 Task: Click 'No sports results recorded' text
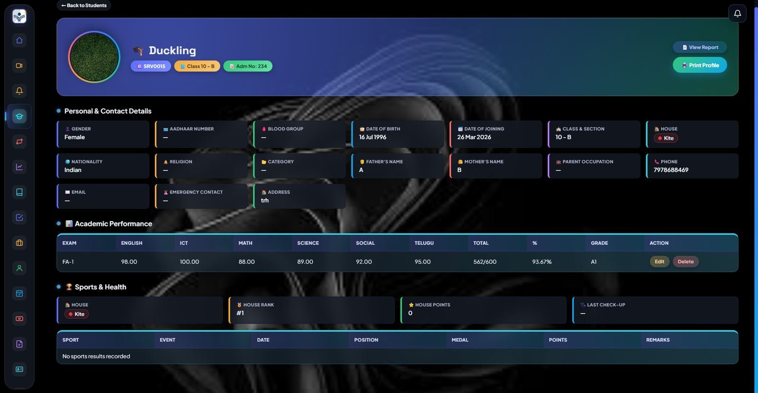pyautogui.click(x=96, y=357)
